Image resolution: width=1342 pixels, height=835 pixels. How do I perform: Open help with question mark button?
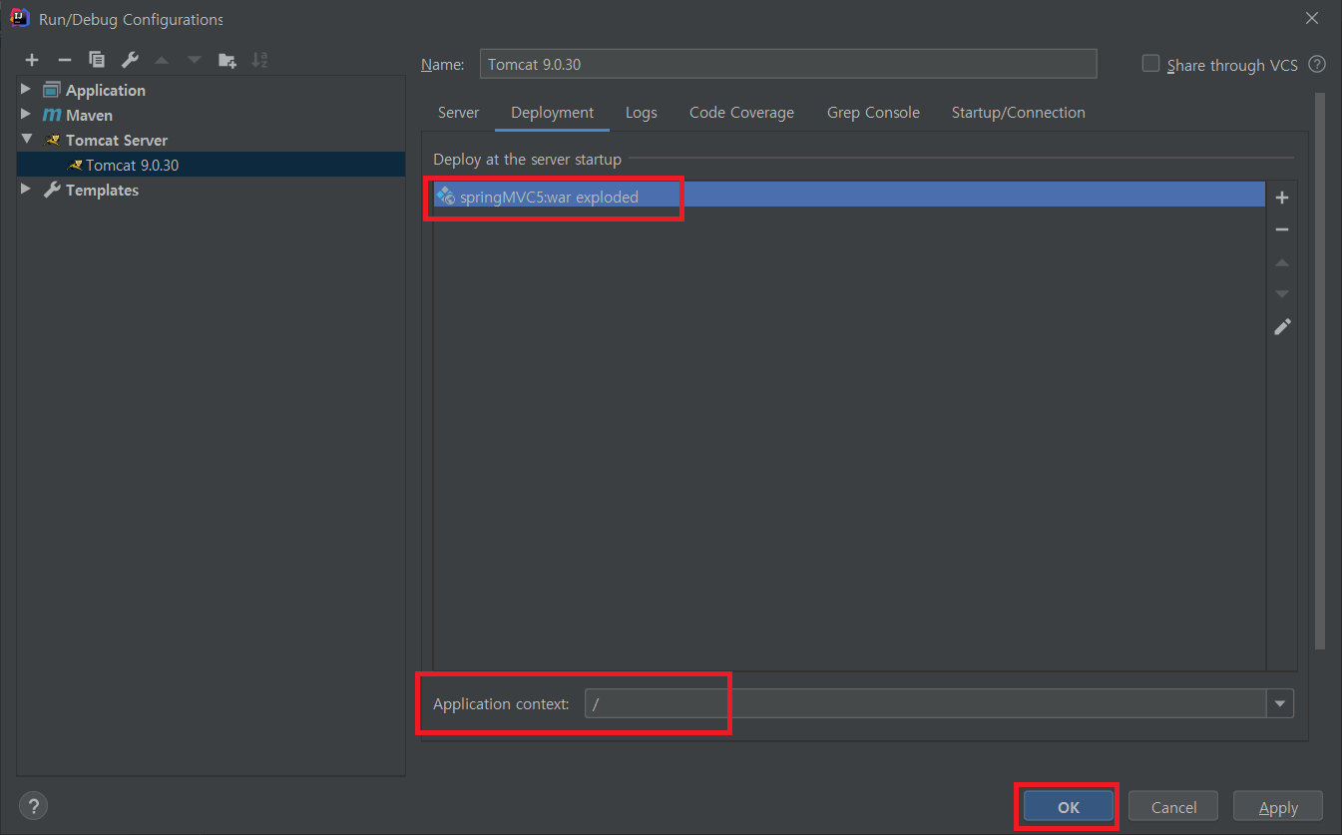click(x=33, y=806)
